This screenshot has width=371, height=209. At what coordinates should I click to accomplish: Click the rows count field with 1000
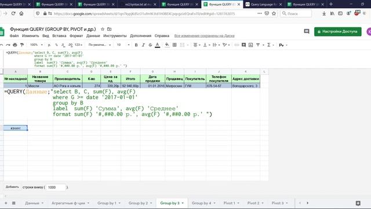pos(56,187)
